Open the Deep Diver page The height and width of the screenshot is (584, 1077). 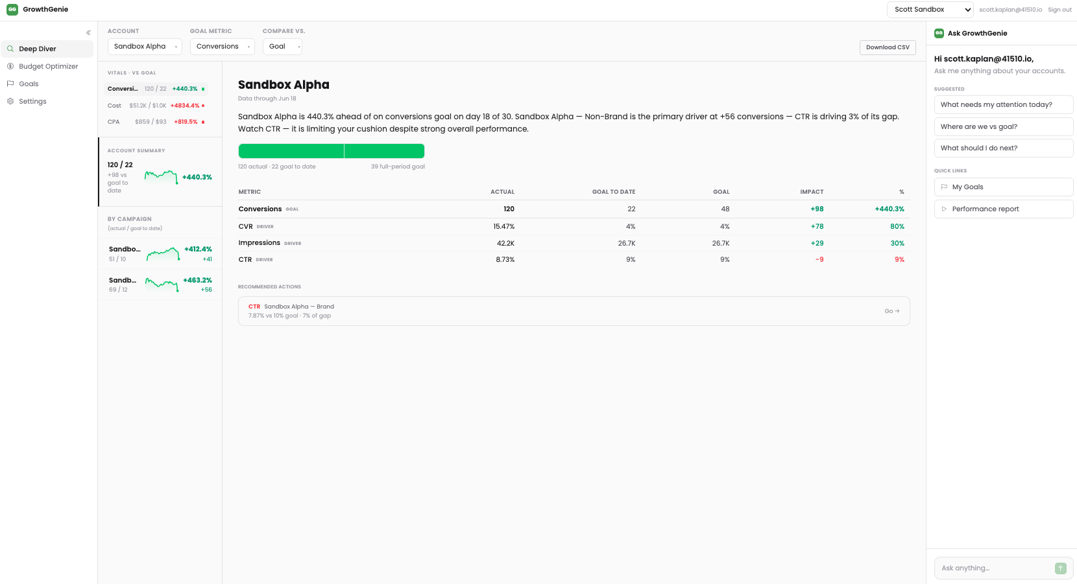(47, 49)
